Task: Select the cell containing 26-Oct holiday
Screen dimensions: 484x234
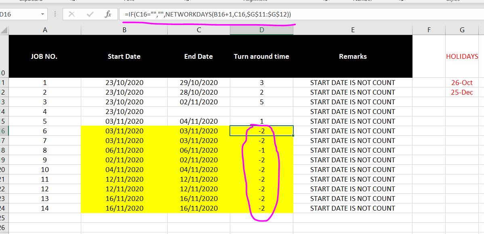Action: 462,82
